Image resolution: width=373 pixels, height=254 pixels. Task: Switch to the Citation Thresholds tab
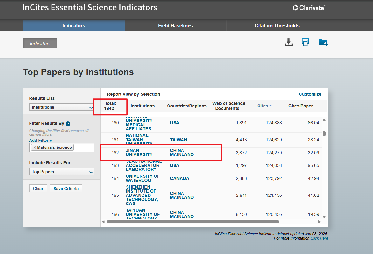coord(277,26)
